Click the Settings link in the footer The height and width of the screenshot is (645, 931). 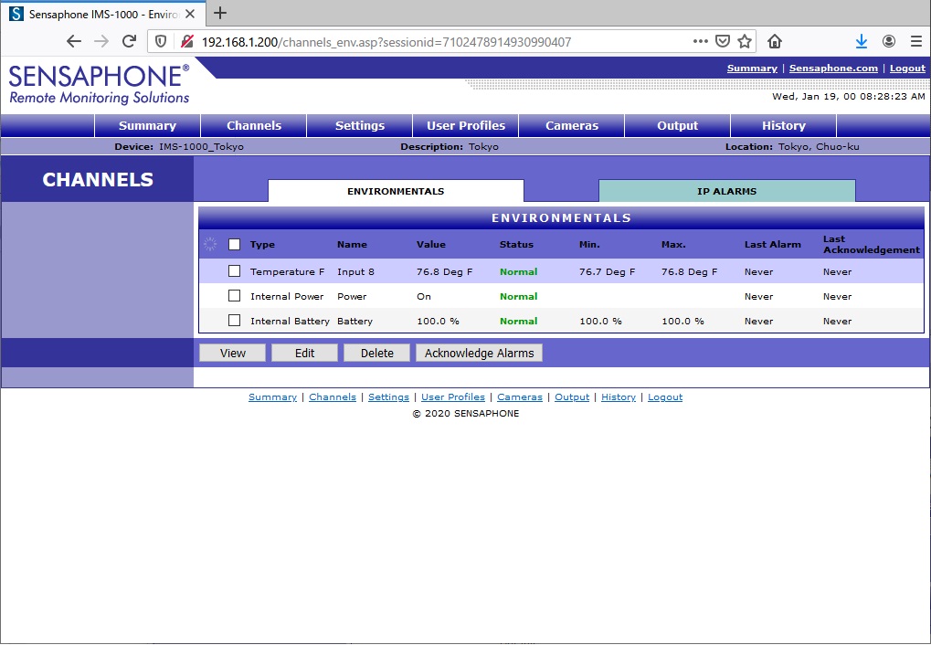pos(388,397)
